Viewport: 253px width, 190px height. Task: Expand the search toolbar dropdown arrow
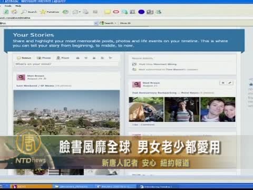96,23
